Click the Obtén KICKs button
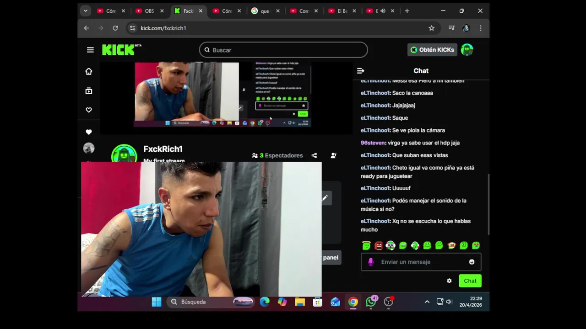 pyautogui.click(x=432, y=50)
